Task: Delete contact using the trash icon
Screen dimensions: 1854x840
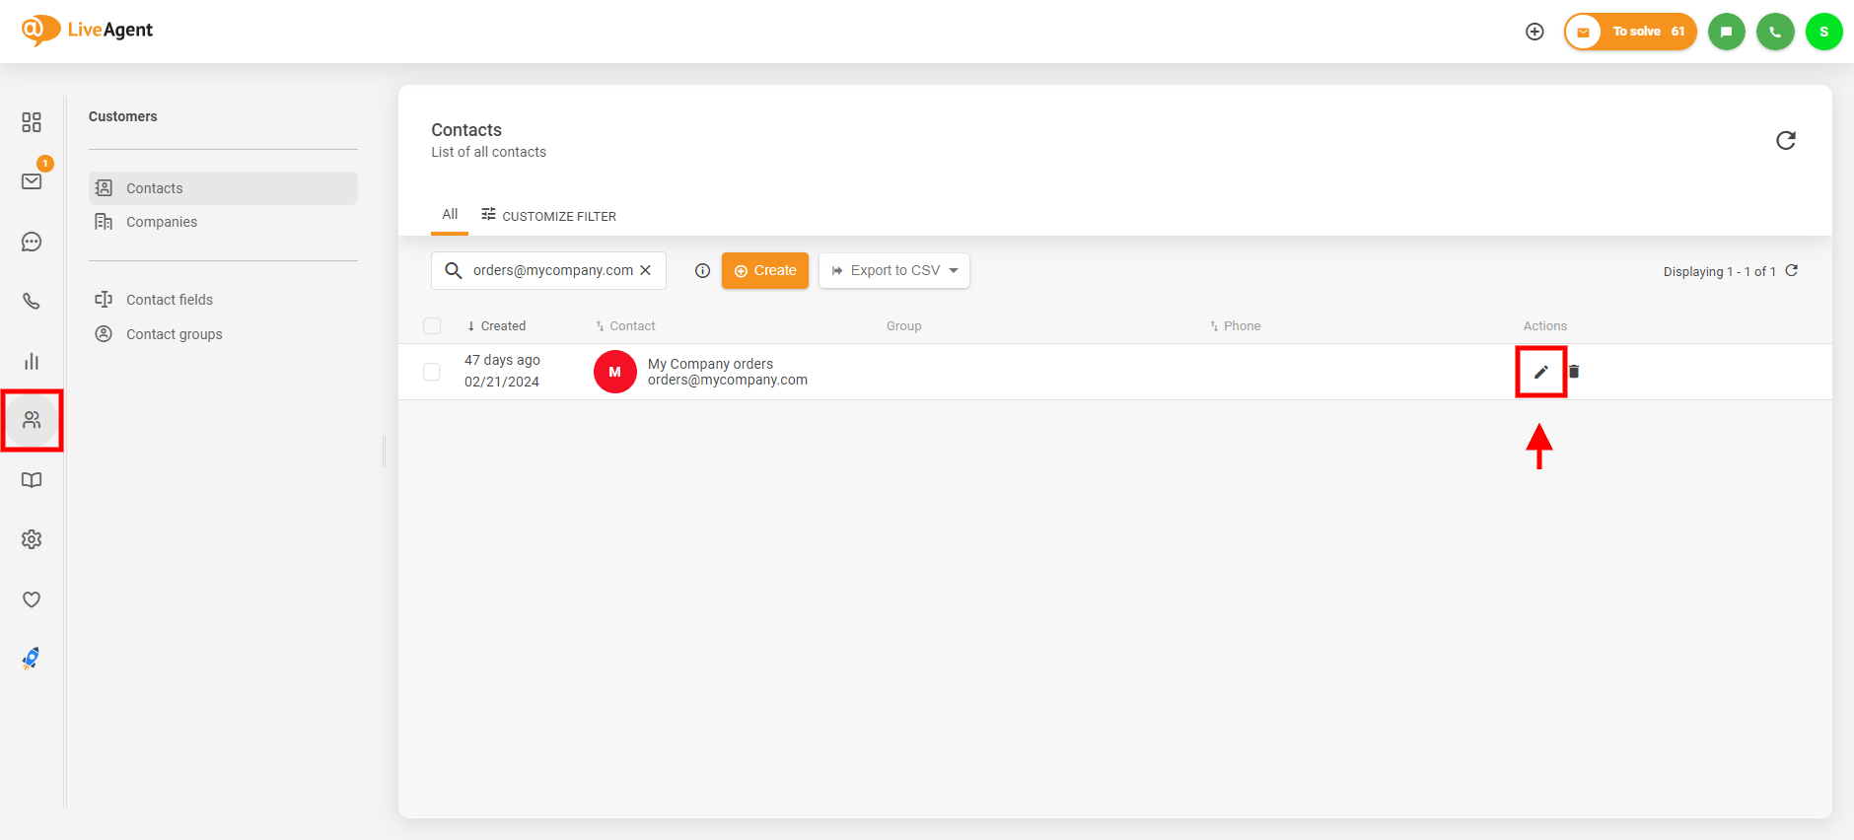Action: (x=1574, y=372)
